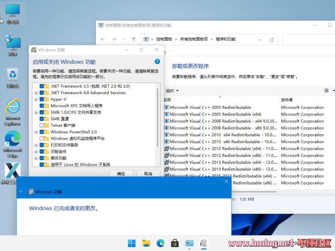Open Edge browser from the taskbar
The image size is (335, 251).
[160, 243]
